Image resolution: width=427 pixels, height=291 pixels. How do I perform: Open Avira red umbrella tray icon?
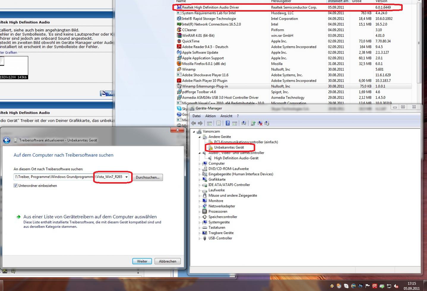tap(375, 286)
